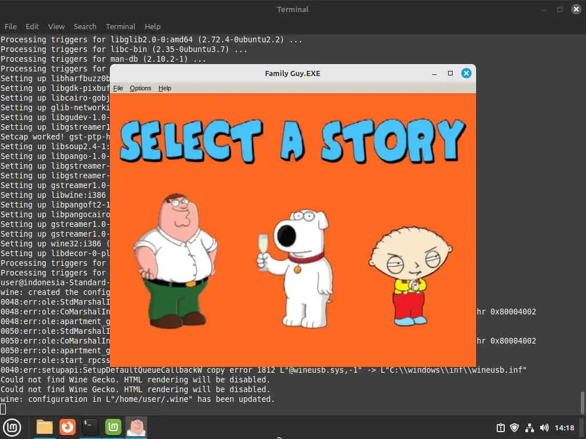Open the green Mint app taskbar icon
This screenshot has width=586, height=439.
coord(113,426)
